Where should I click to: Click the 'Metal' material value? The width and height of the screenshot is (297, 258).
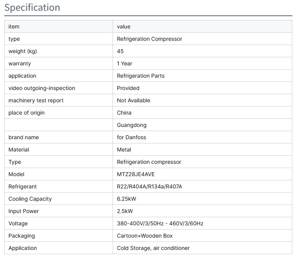tap(124, 150)
